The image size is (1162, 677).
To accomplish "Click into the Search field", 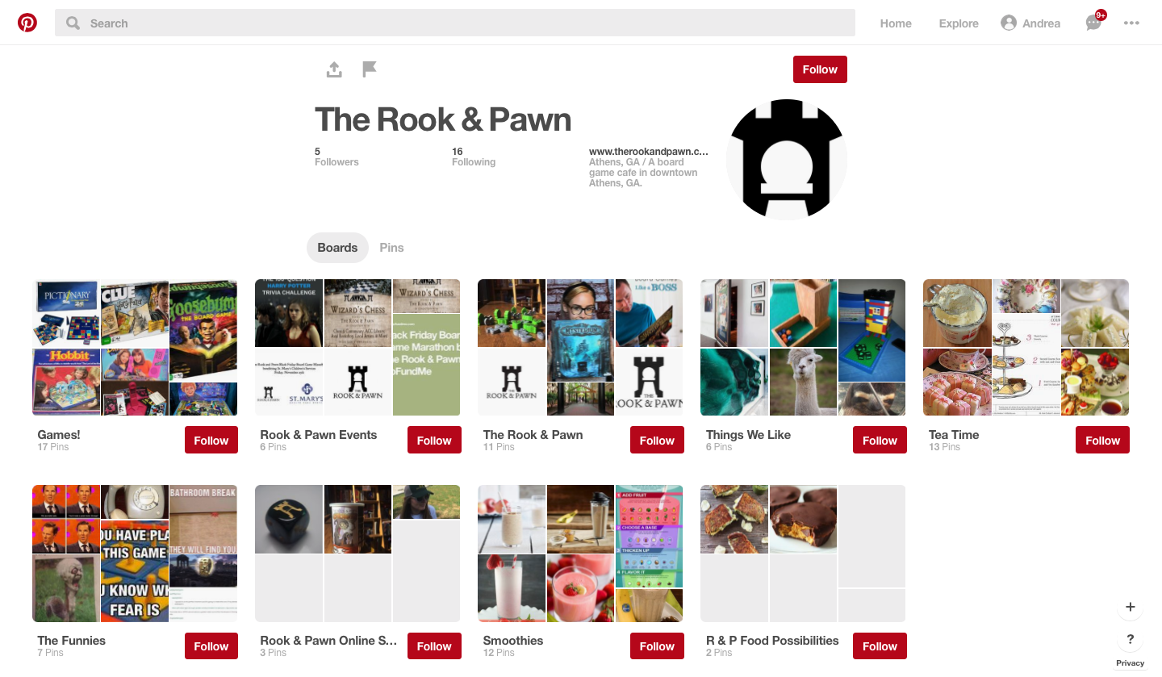I will click(x=455, y=23).
